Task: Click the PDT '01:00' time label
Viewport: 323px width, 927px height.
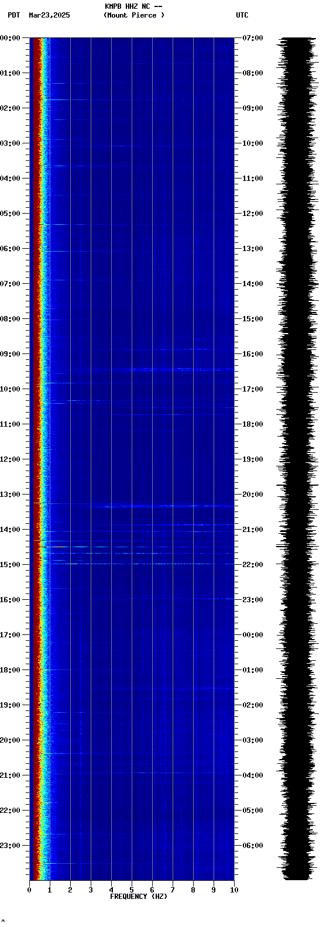Action: 11,73
